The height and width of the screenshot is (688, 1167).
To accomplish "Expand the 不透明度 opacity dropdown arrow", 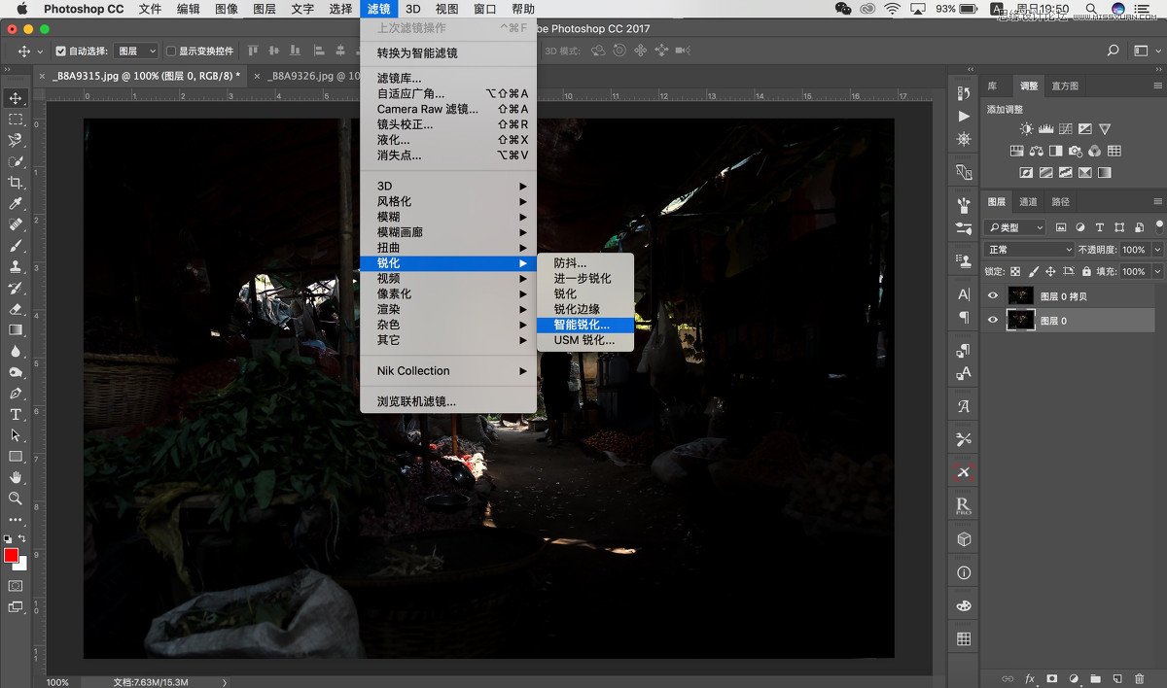I will pos(1156,250).
